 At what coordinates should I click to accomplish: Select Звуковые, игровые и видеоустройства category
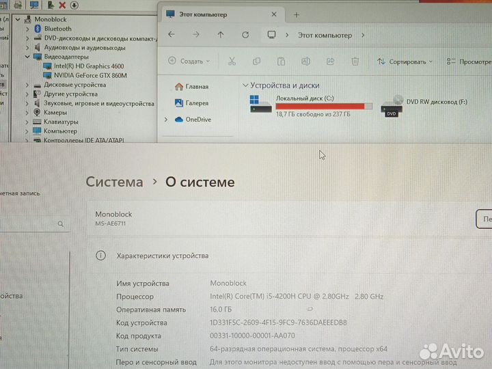point(99,104)
